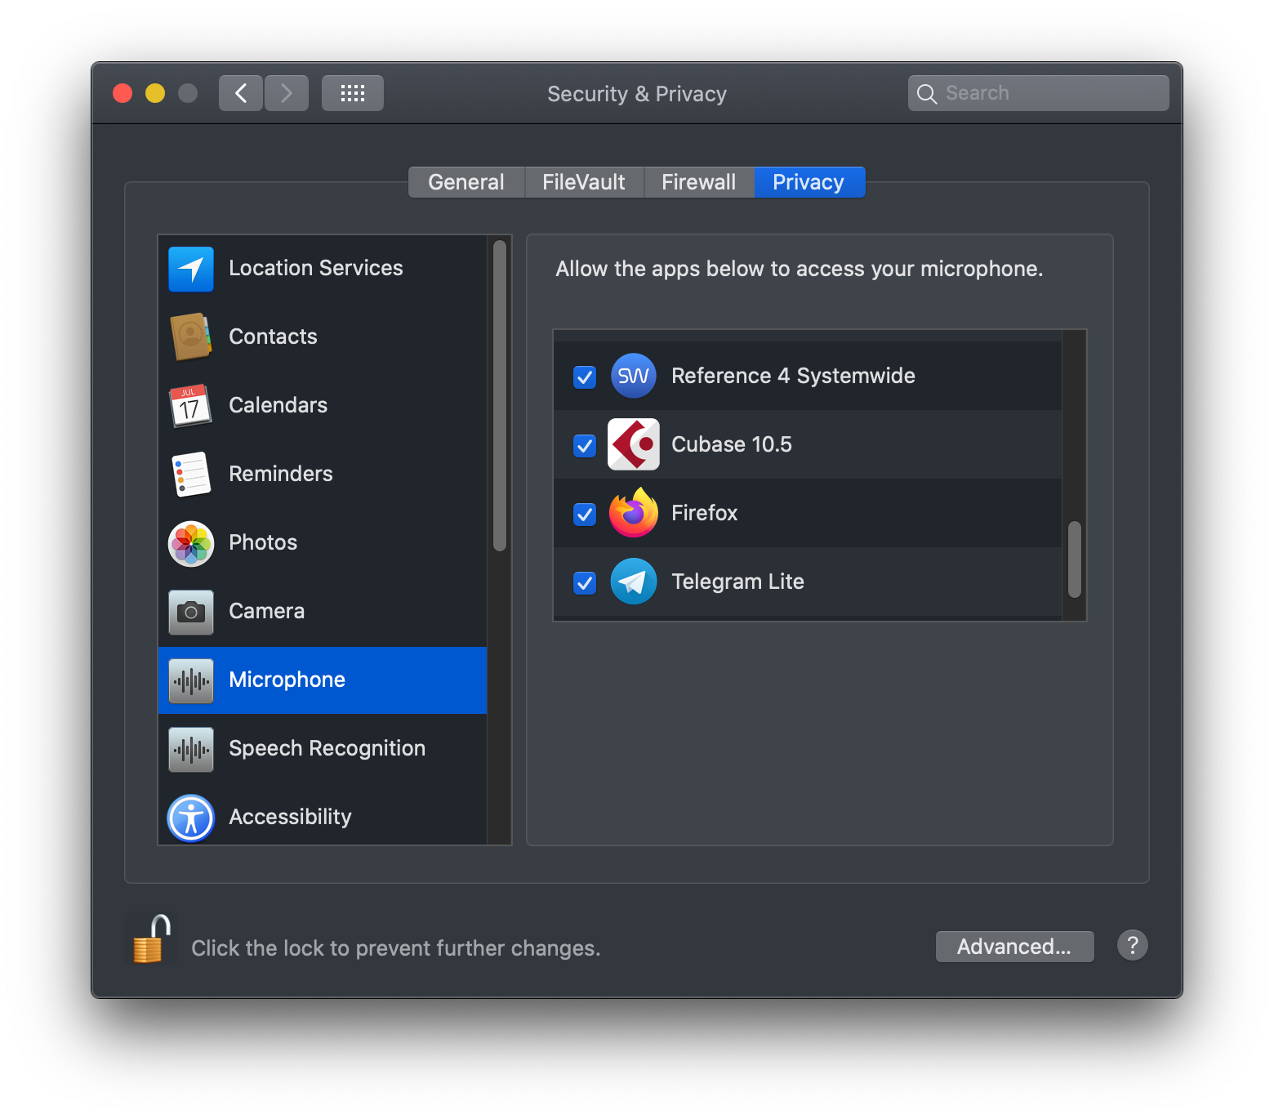Click the Calendars icon in the sidebar

(190, 405)
